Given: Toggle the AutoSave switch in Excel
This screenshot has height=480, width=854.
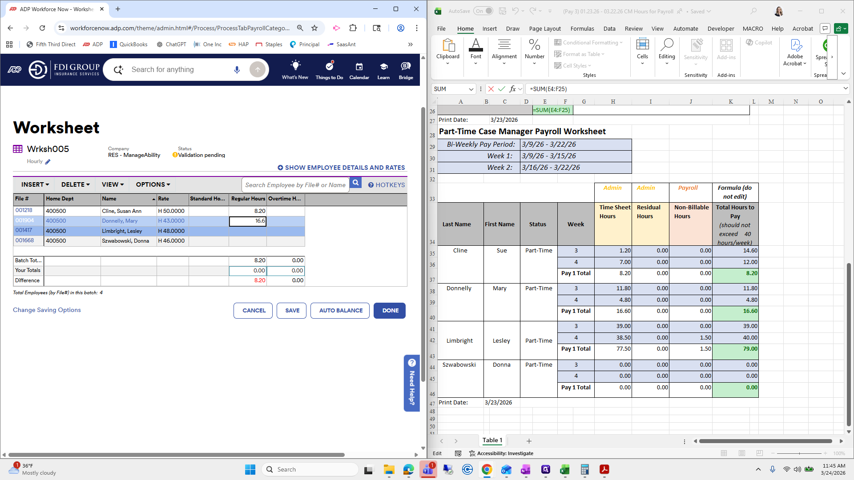Looking at the screenshot, I should point(483,11).
